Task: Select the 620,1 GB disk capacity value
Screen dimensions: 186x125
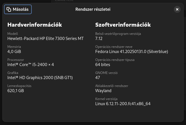Action: pyautogui.click(x=16, y=91)
